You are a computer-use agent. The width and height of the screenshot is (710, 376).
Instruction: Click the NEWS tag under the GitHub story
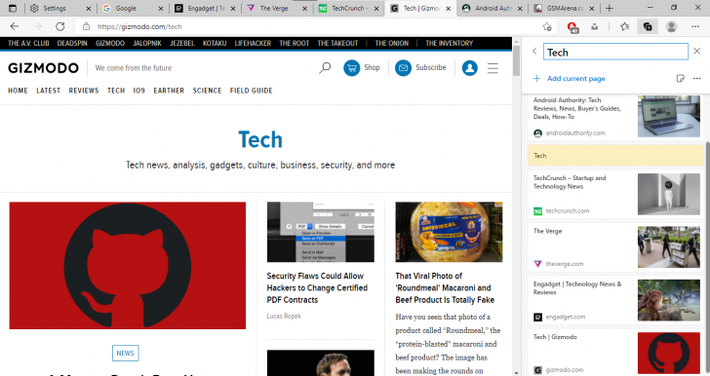(126, 354)
